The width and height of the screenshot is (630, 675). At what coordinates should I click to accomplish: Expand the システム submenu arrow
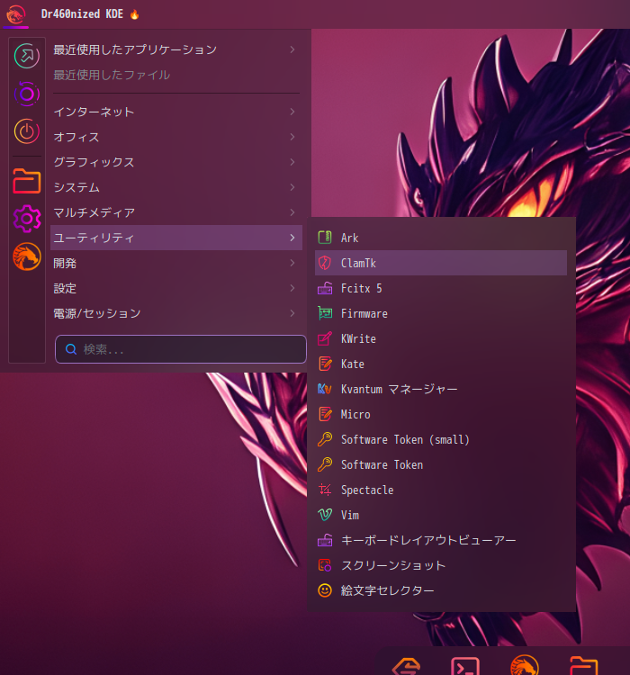[292, 187]
